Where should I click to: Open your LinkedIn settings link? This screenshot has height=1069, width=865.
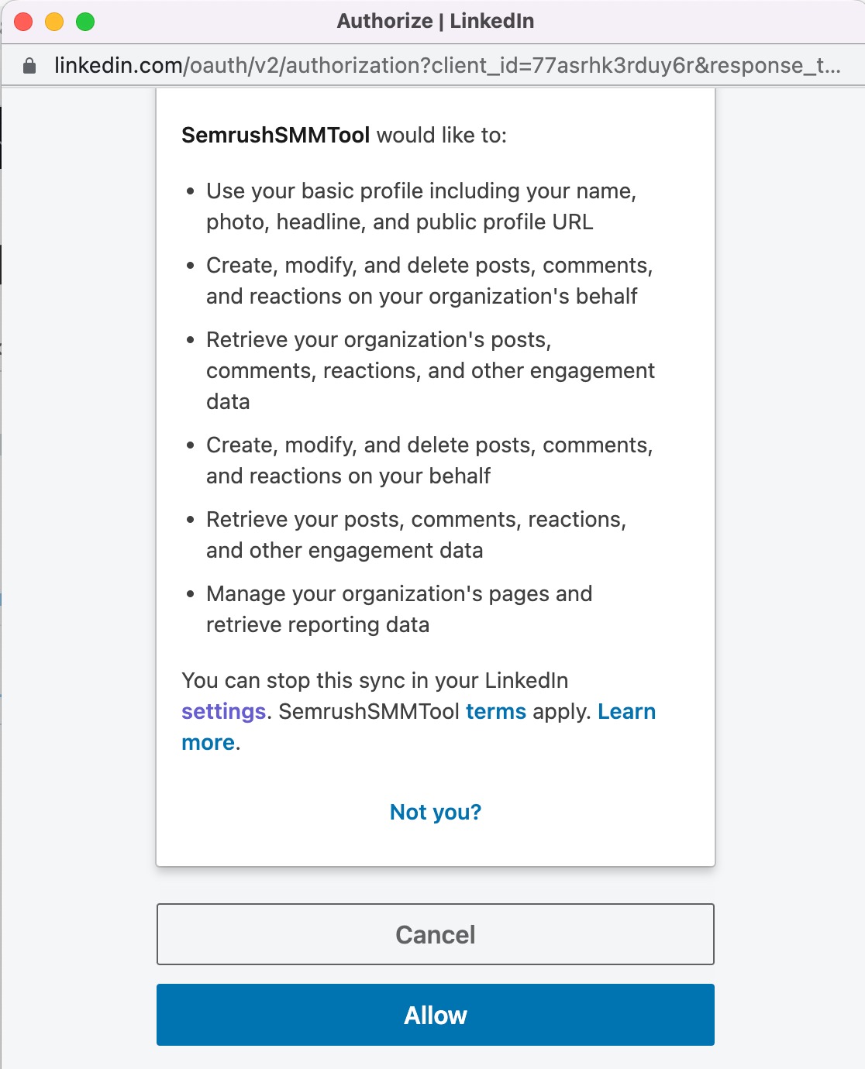coord(222,711)
